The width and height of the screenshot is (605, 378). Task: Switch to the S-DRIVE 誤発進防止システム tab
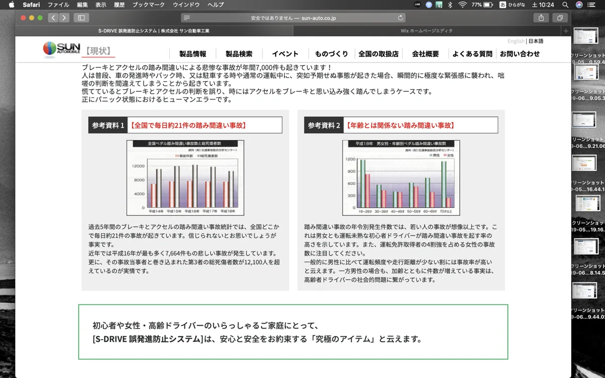click(154, 31)
